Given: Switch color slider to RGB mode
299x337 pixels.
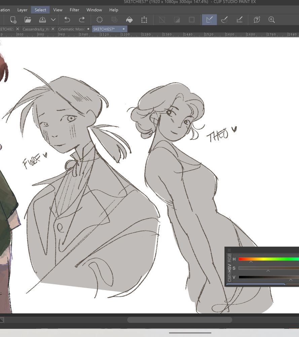Looking at the screenshot, I should (229, 257).
